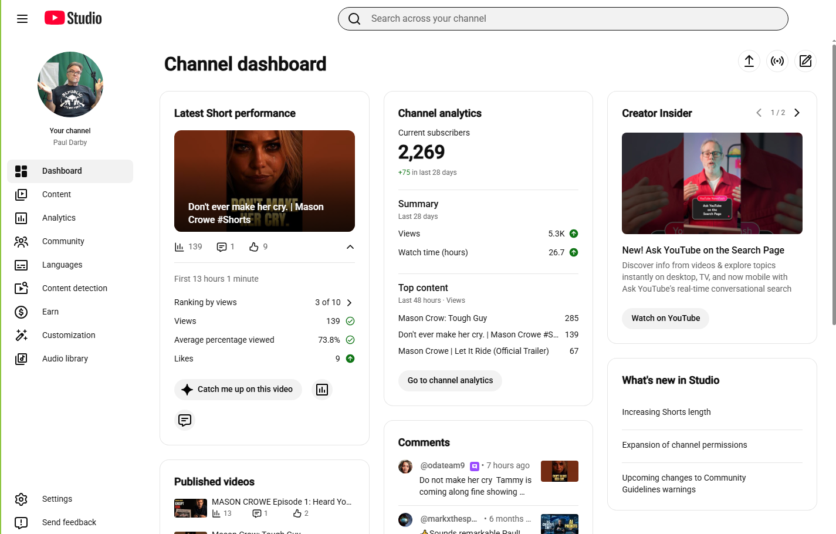Open Mason Crowe Let It Ride trailer row
The image size is (836, 534).
click(x=489, y=352)
